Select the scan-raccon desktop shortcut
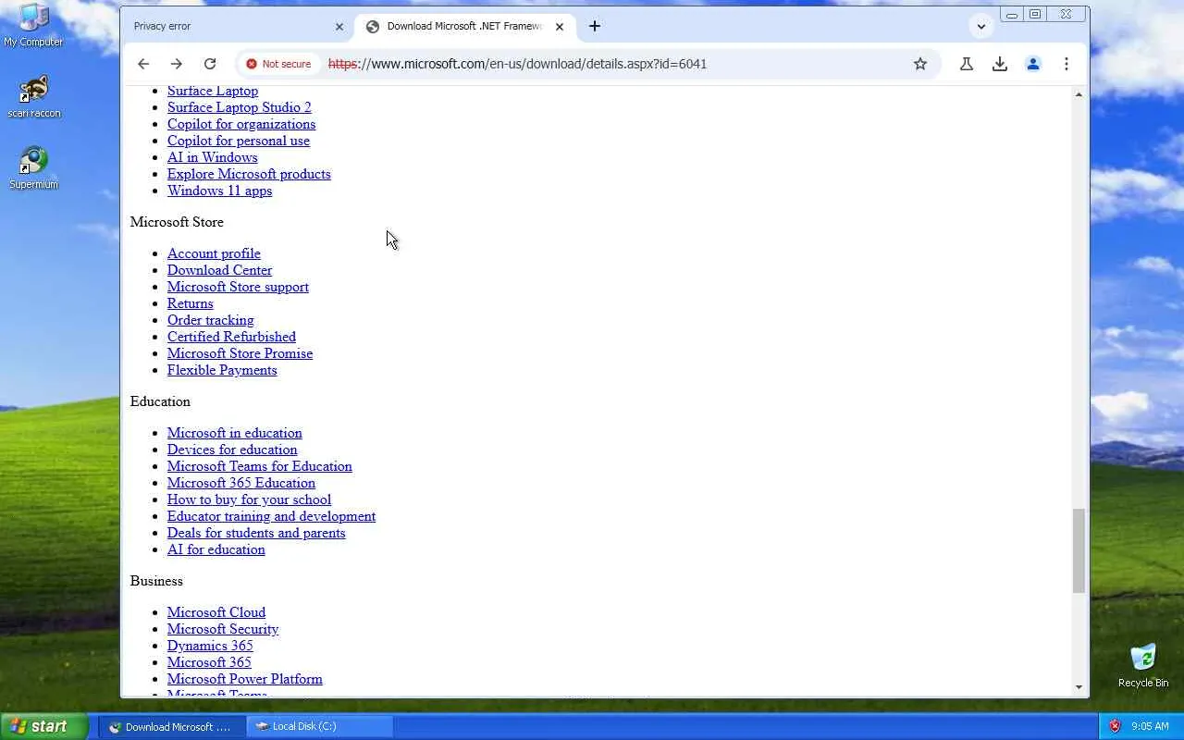The image size is (1184, 740). [x=34, y=97]
